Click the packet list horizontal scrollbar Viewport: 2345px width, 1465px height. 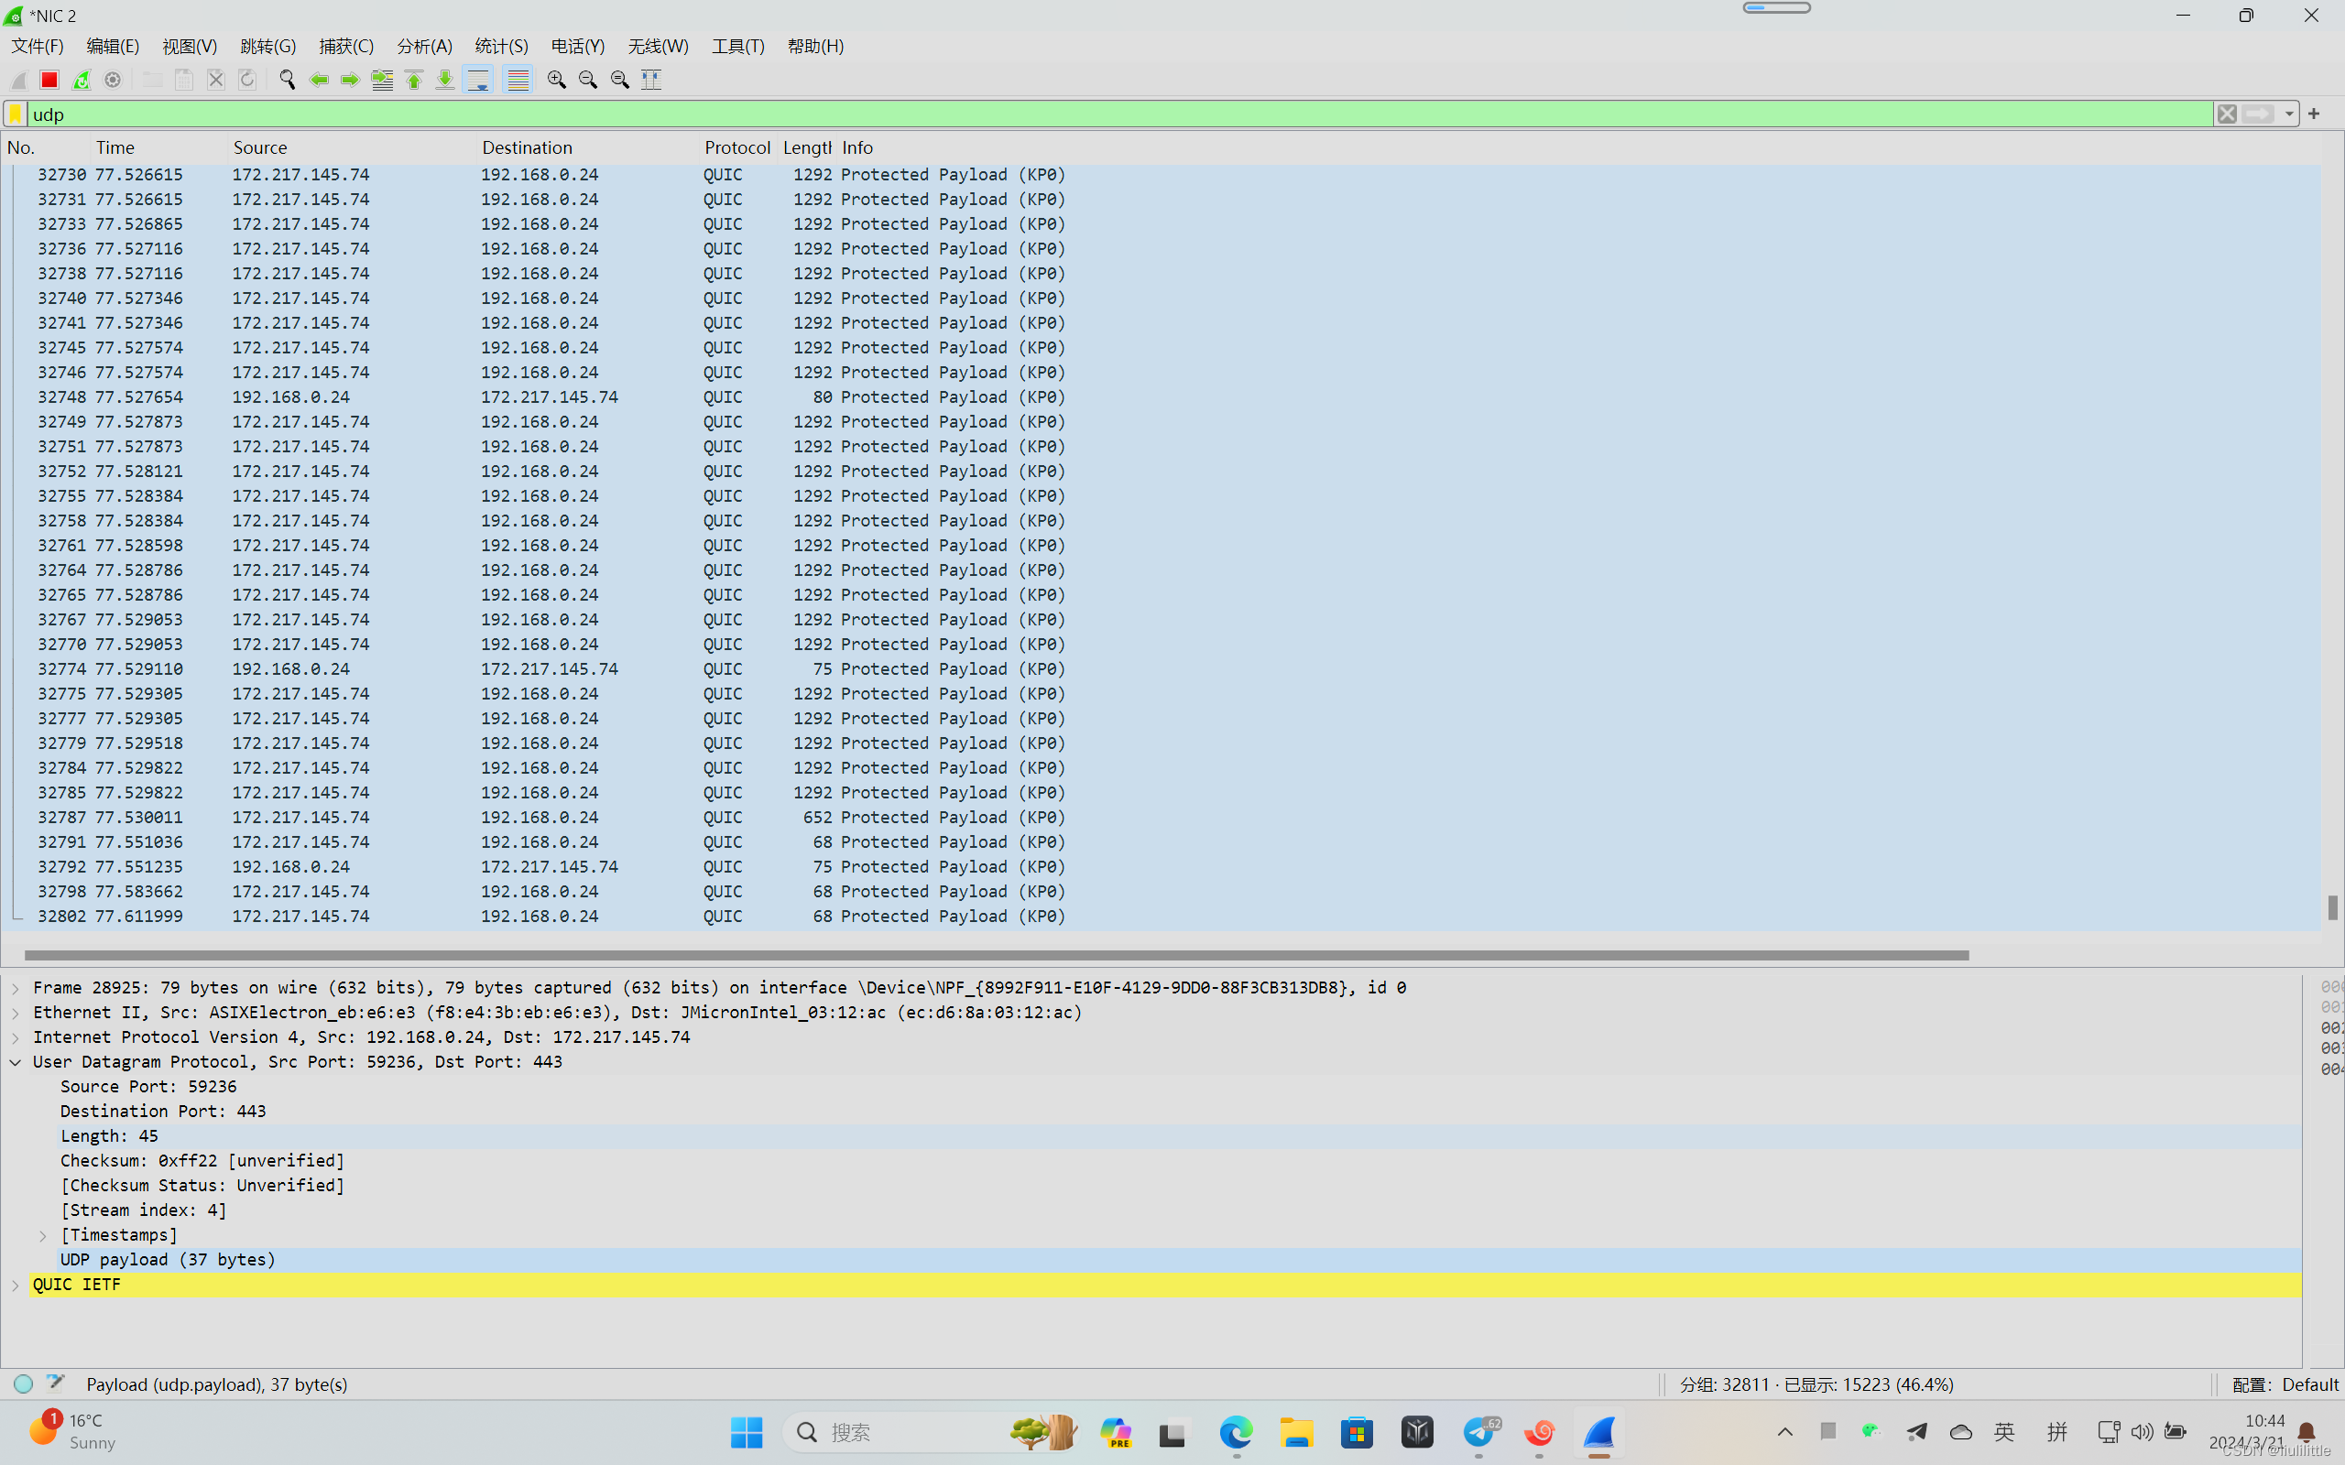pyautogui.click(x=995, y=954)
